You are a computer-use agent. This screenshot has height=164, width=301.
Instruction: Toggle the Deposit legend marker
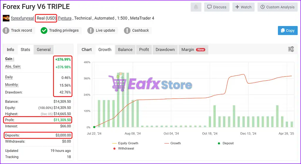click(x=218, y=143)
